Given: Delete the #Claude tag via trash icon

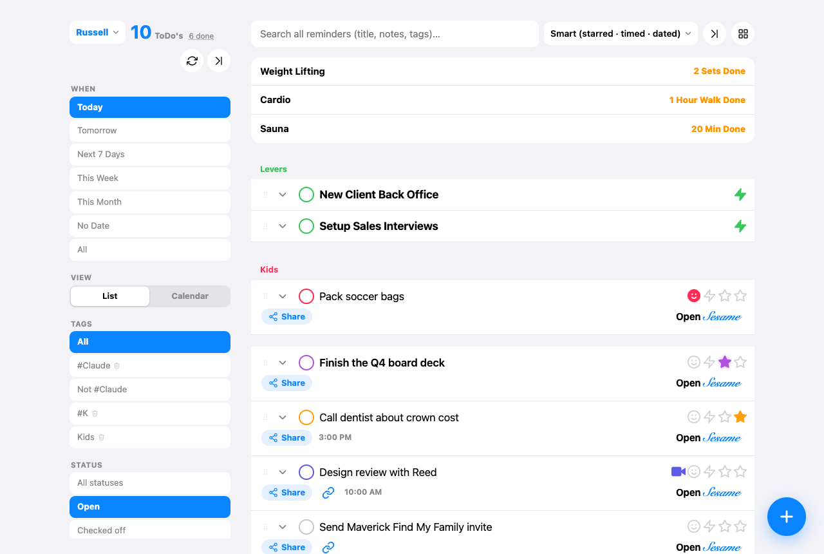Looking at the screenshot, I should point(117,366).
